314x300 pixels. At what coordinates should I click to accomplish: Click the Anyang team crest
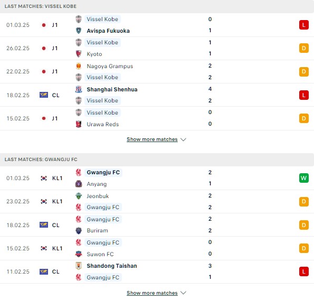[x=79, y=184]
